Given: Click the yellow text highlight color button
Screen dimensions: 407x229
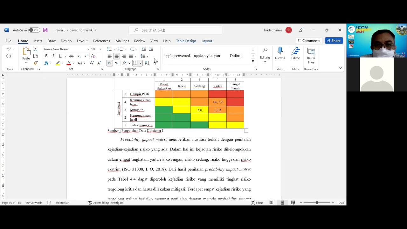Looking at the screenshot, I should [x=58, y=63].
